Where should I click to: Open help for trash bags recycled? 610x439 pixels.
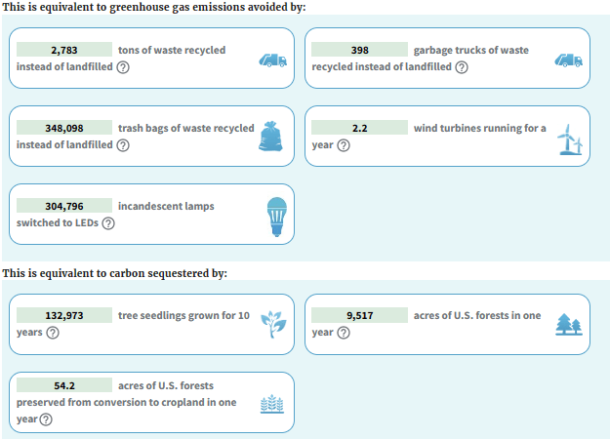(x=123, y=145)
